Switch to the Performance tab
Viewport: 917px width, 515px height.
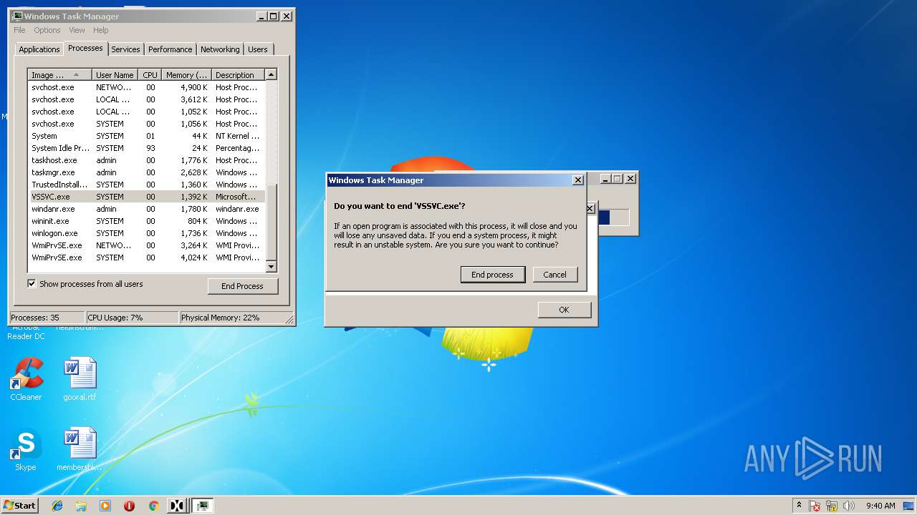(x=171, y=49)
